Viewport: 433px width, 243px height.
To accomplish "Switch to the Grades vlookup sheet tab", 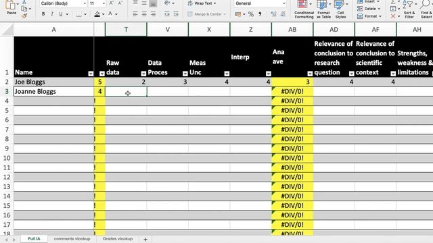I will point(118,239).
